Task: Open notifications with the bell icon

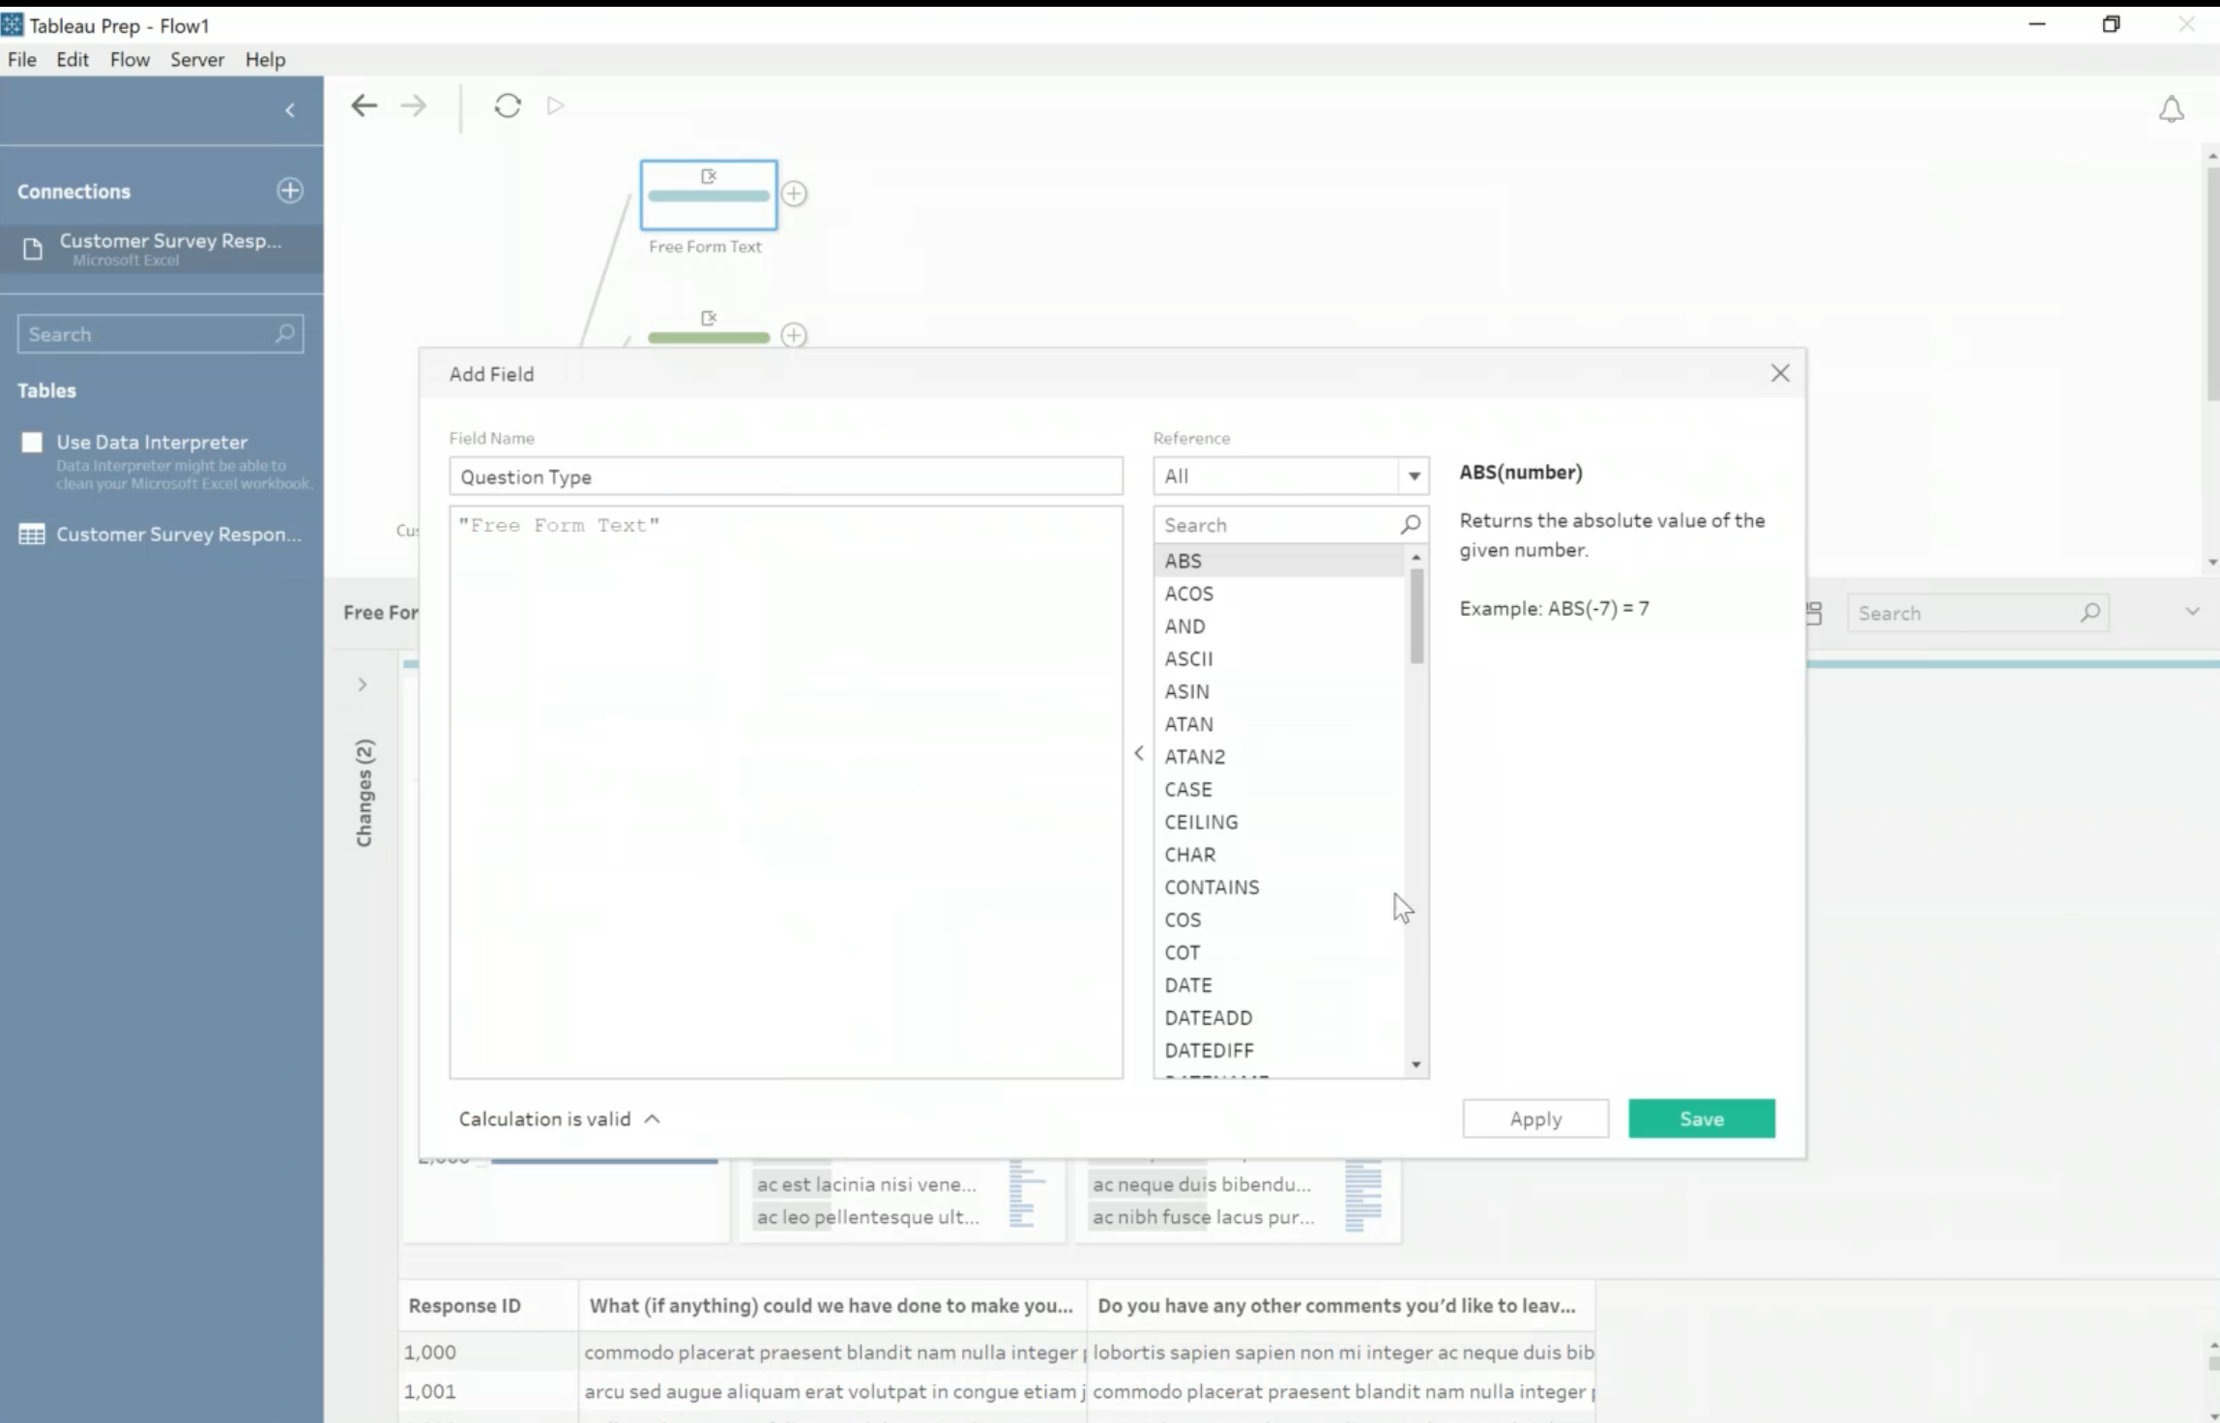Action: [x=2171, y=109]
